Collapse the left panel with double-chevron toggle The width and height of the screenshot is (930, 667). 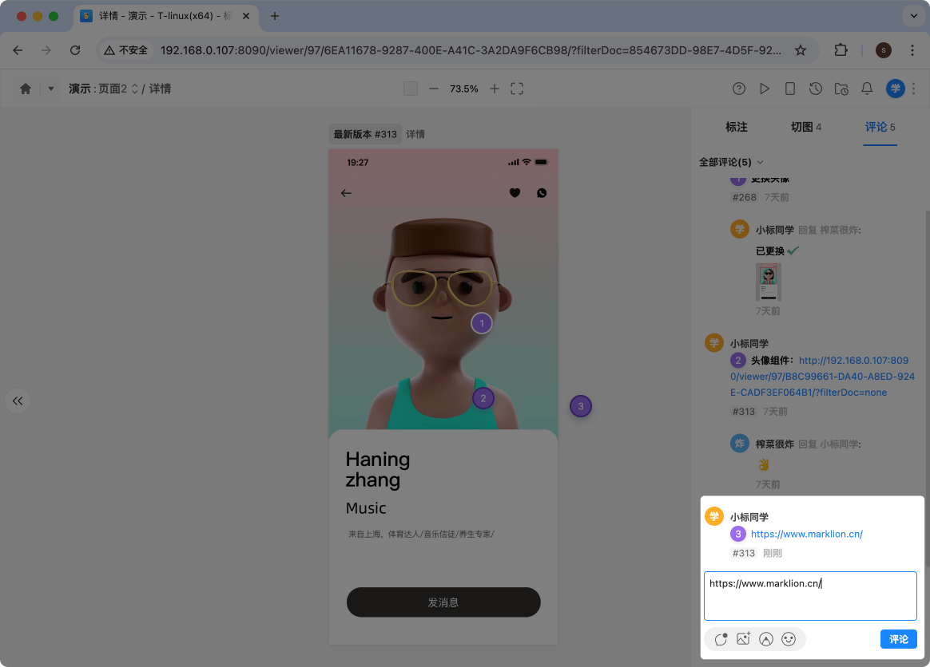pyautogui.click(x=18, y=401)
